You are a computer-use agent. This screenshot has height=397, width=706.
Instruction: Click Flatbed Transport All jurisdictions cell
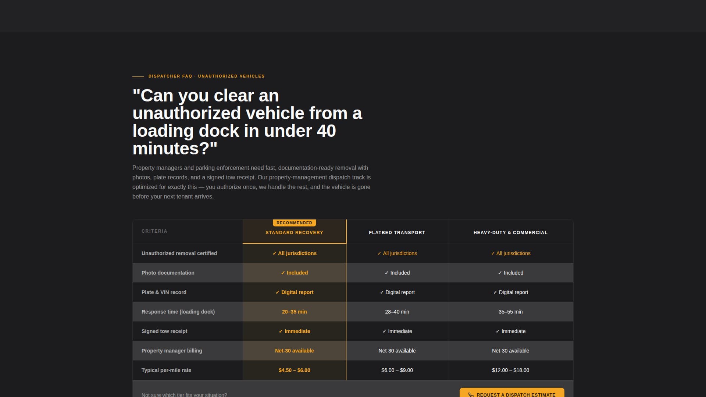[x=397, y=253]
